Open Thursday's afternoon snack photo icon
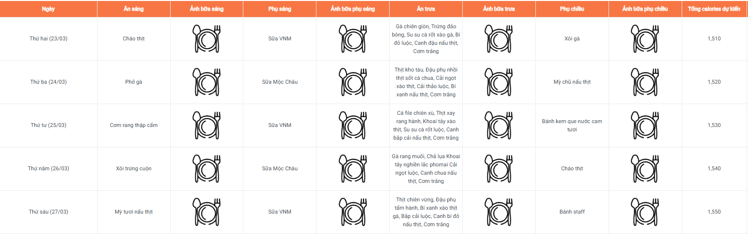748x234 pixels. click(645, 168)
